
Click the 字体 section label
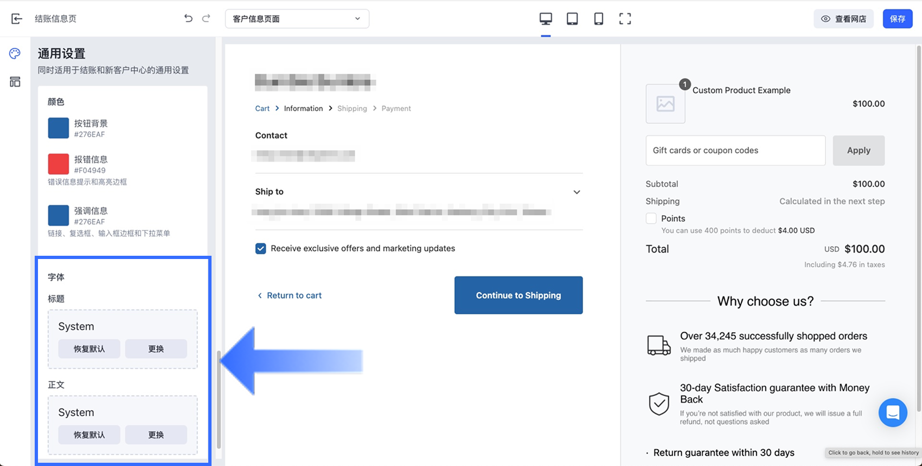[x=56, y=277]
